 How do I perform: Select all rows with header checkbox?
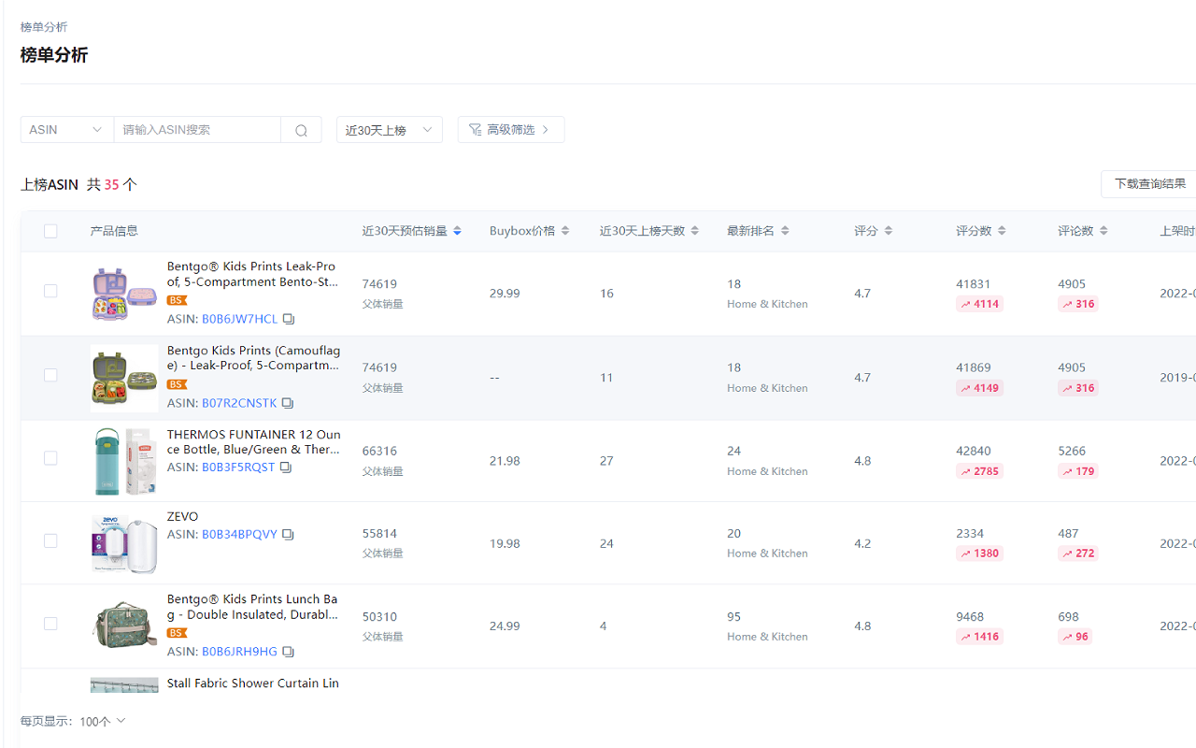[50, 231]
